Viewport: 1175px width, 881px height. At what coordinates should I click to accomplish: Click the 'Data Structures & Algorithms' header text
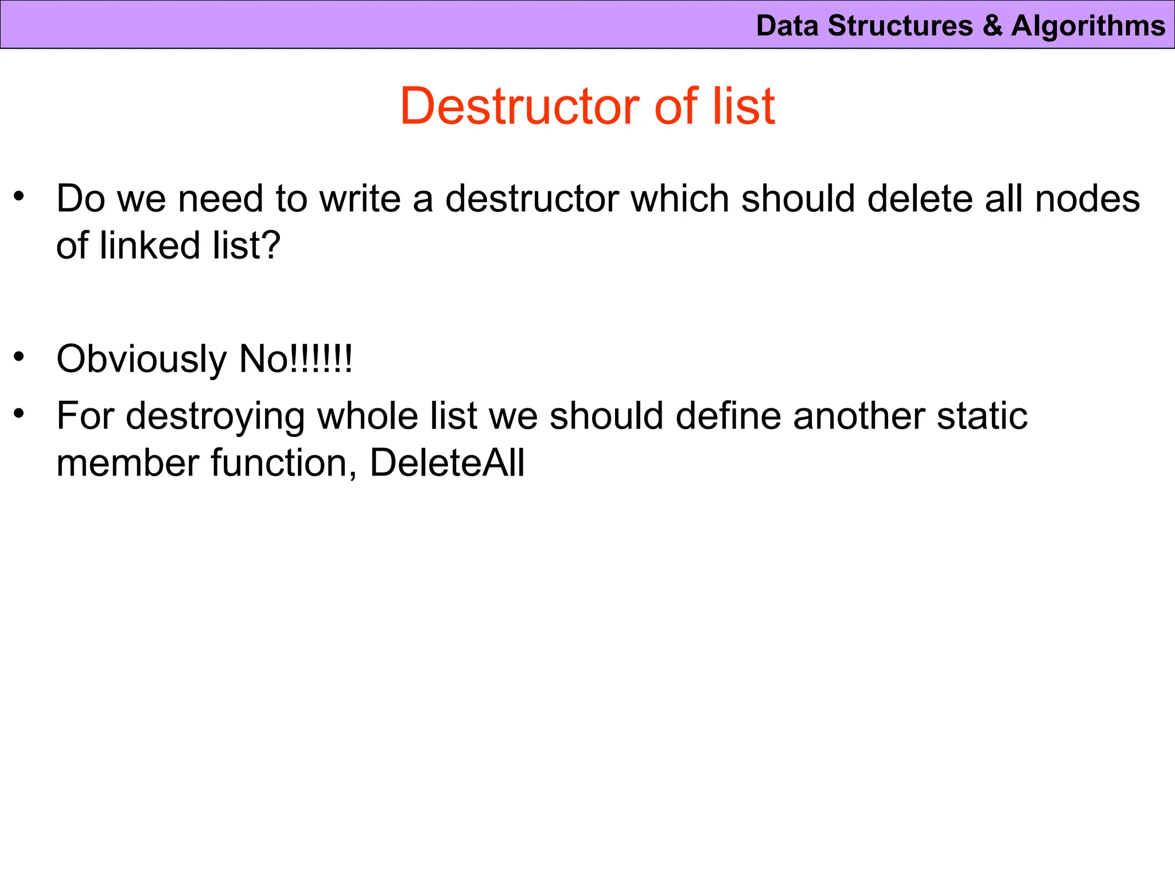pyautogui.click(x=960, y=26)
